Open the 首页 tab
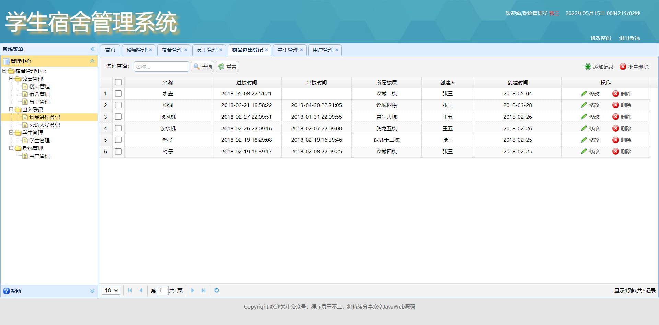This screenshot has height=325, width=659. [x=110, y=50]
